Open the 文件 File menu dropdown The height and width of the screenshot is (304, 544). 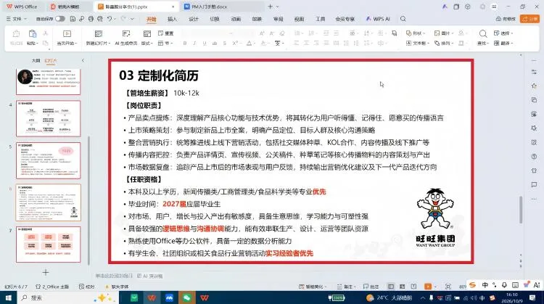16,19
